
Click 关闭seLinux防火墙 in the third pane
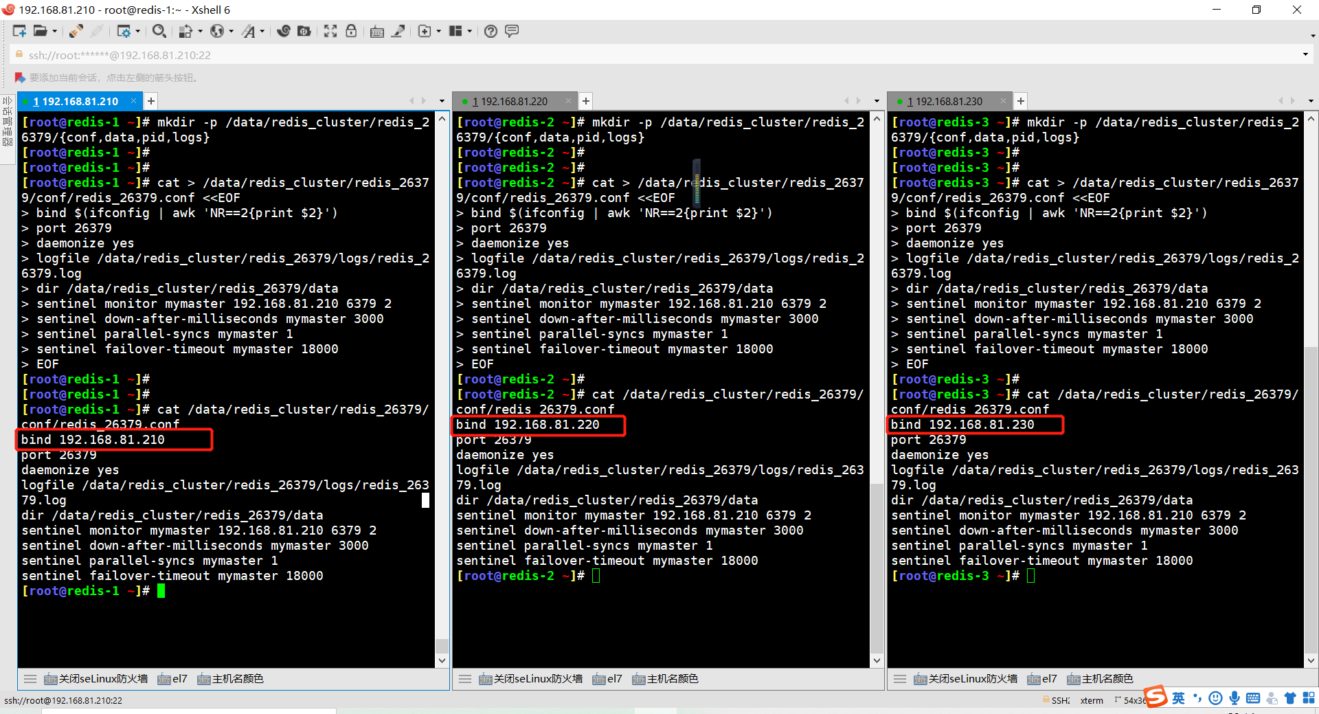coord(966,679)
